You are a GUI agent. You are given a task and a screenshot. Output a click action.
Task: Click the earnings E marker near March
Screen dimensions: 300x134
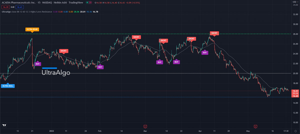click(x=145, y=126)
